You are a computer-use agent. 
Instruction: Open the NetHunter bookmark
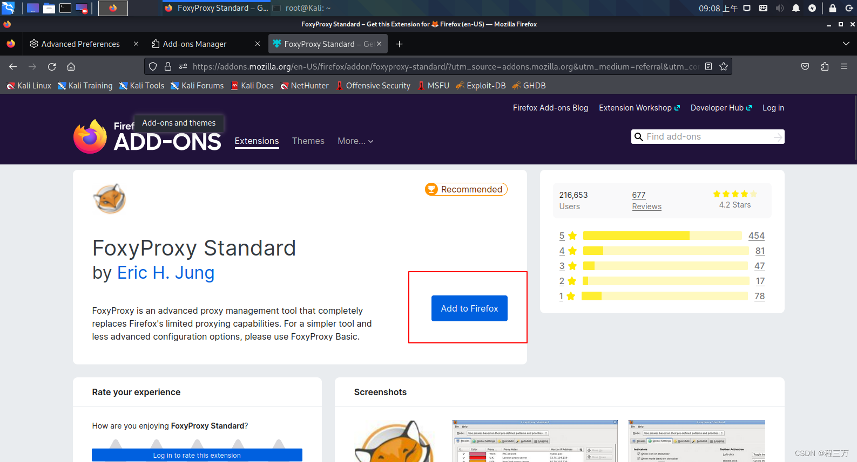(305, 86)
